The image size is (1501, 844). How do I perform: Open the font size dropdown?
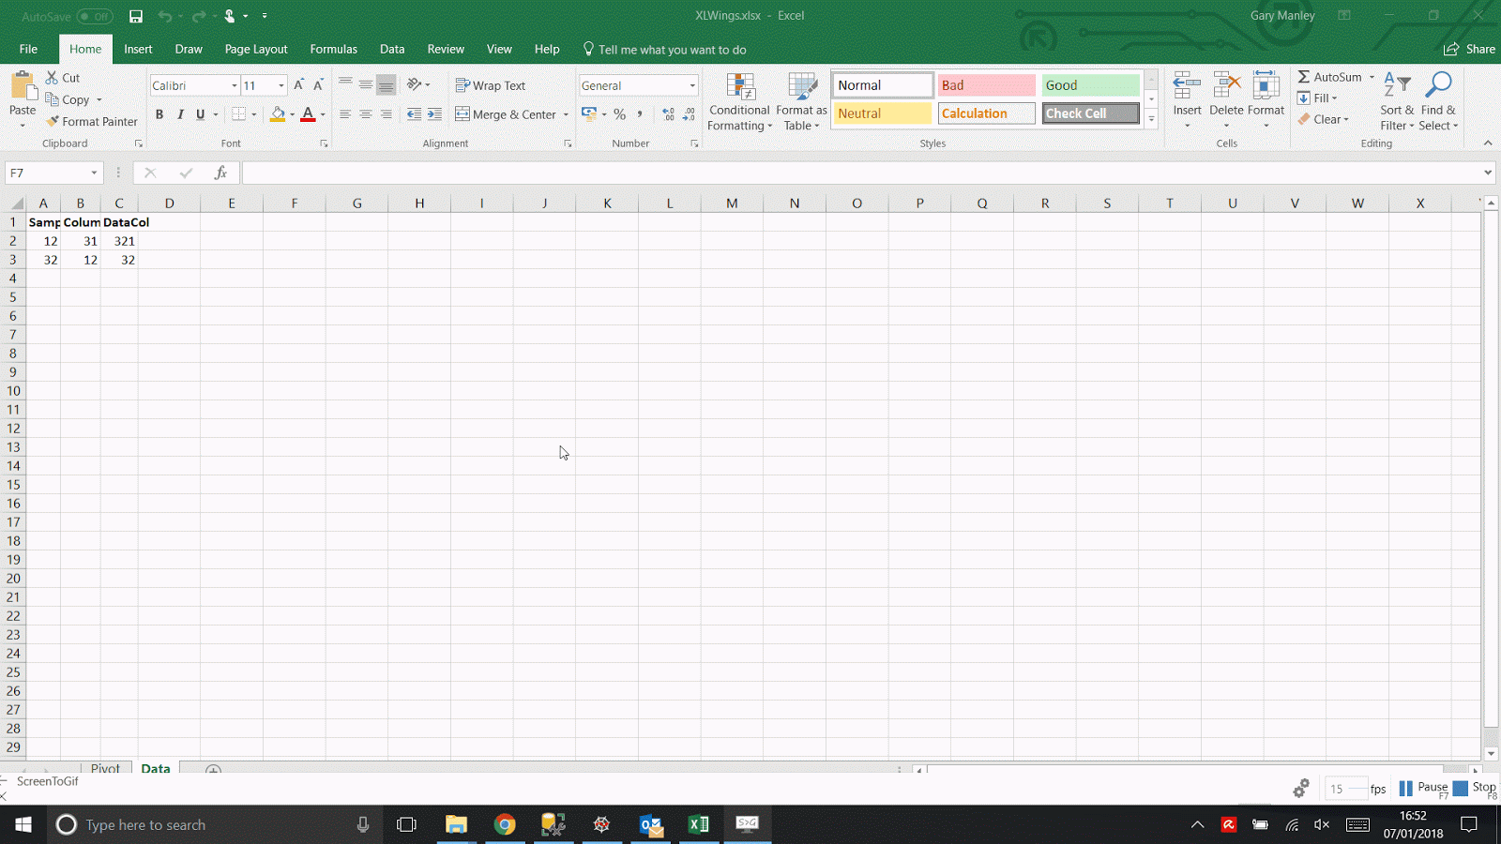pos(279,84)
